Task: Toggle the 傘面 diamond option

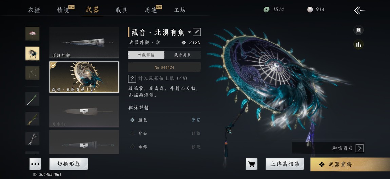Action: [132, 134]
